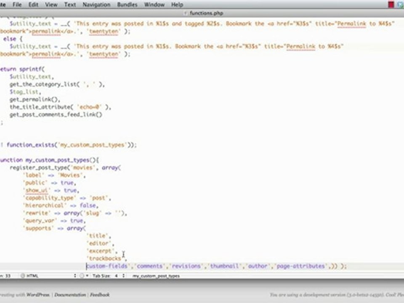Screen dimensions: 404x303
Task: Open the my_custom_post_types symbol popup
Action: click(x=156, y=276)
